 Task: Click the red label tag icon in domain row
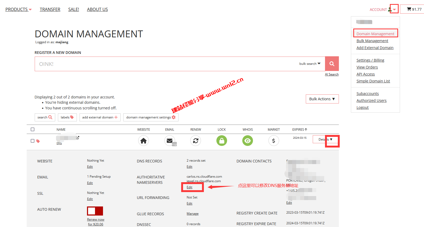click(x=38, y=141)
